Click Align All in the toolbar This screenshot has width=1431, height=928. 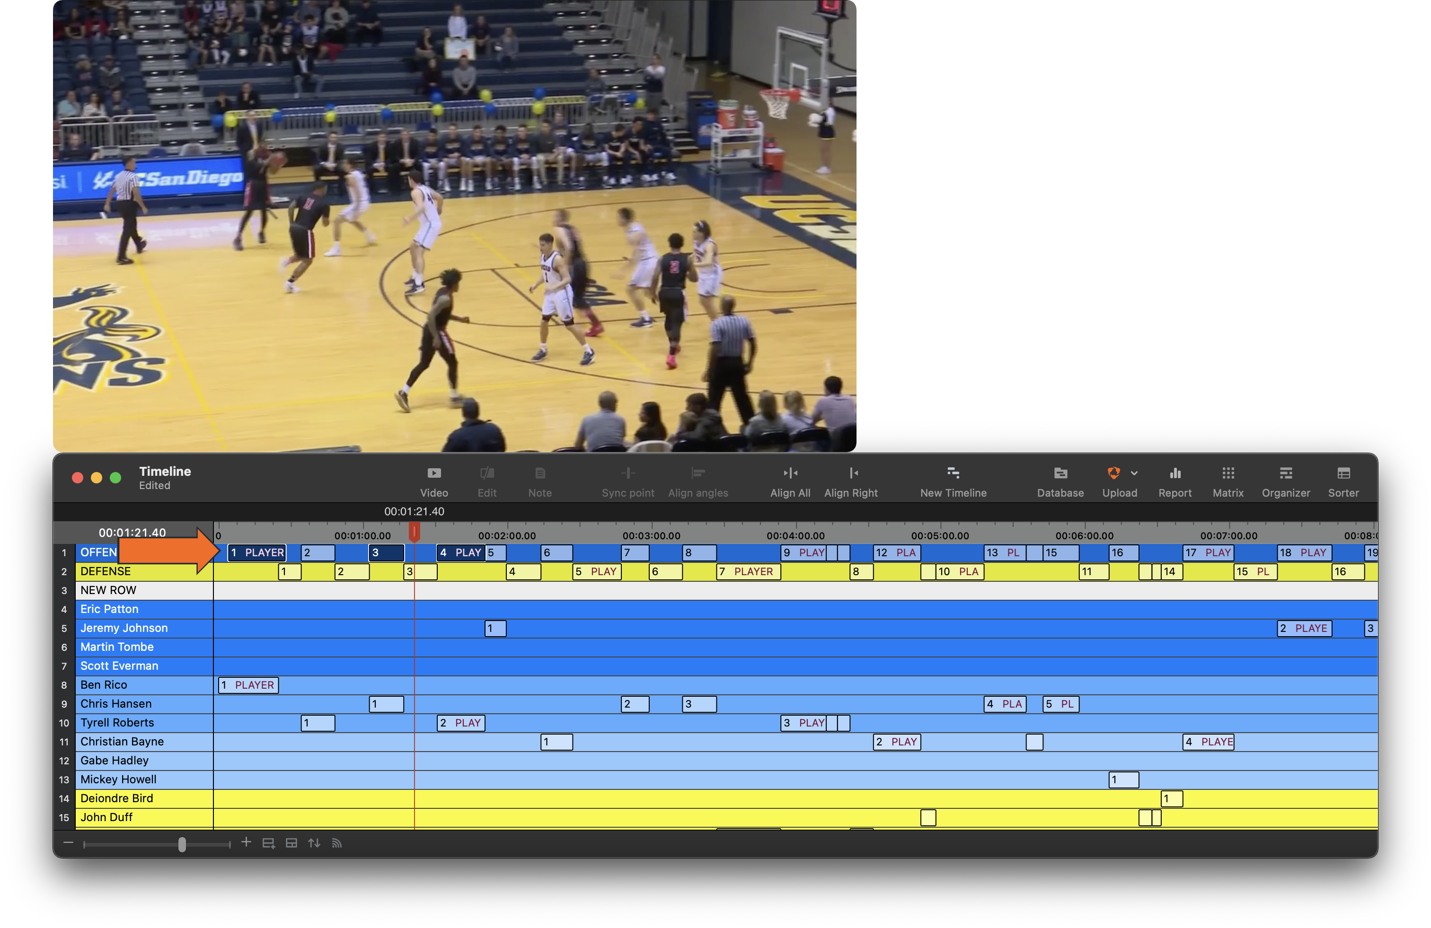coord(789,480)
